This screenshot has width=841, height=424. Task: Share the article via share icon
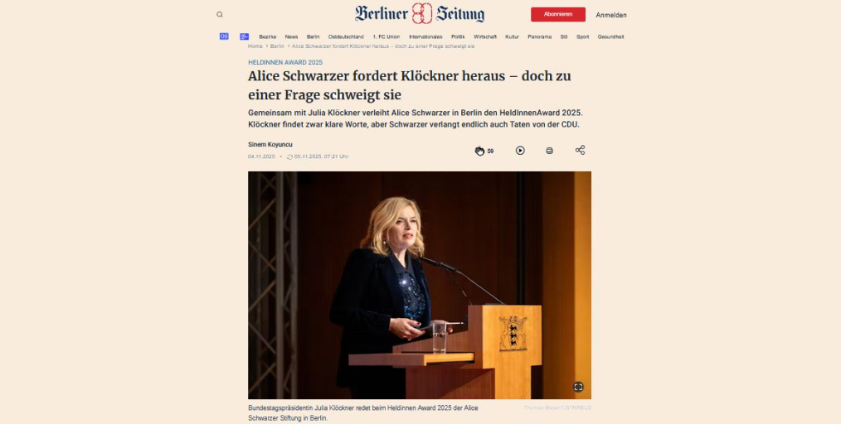point(580,150)
